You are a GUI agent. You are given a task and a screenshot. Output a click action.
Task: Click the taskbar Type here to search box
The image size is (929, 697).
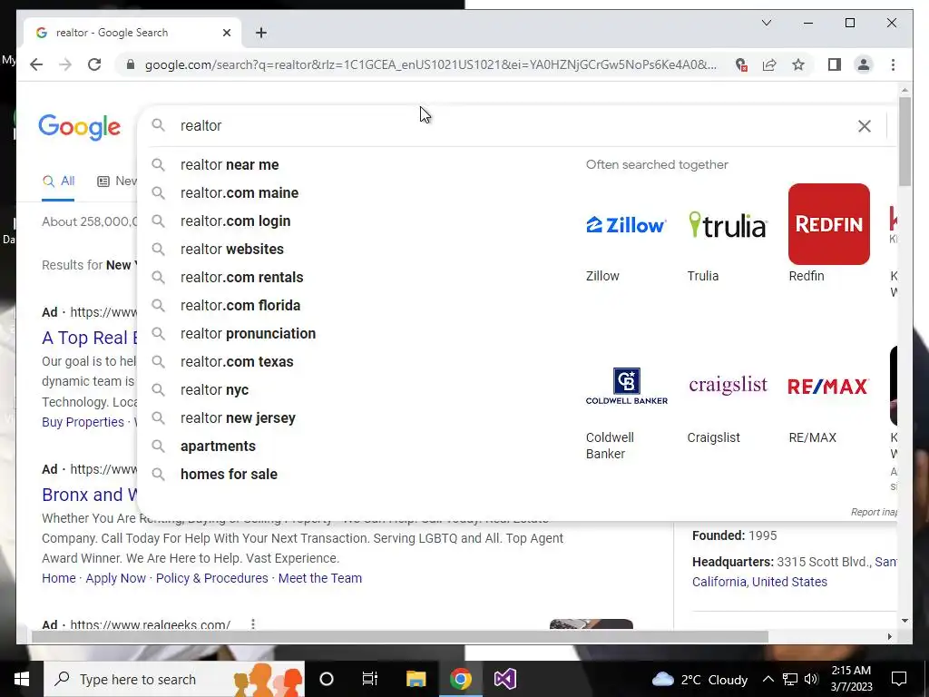pos(174,679)
